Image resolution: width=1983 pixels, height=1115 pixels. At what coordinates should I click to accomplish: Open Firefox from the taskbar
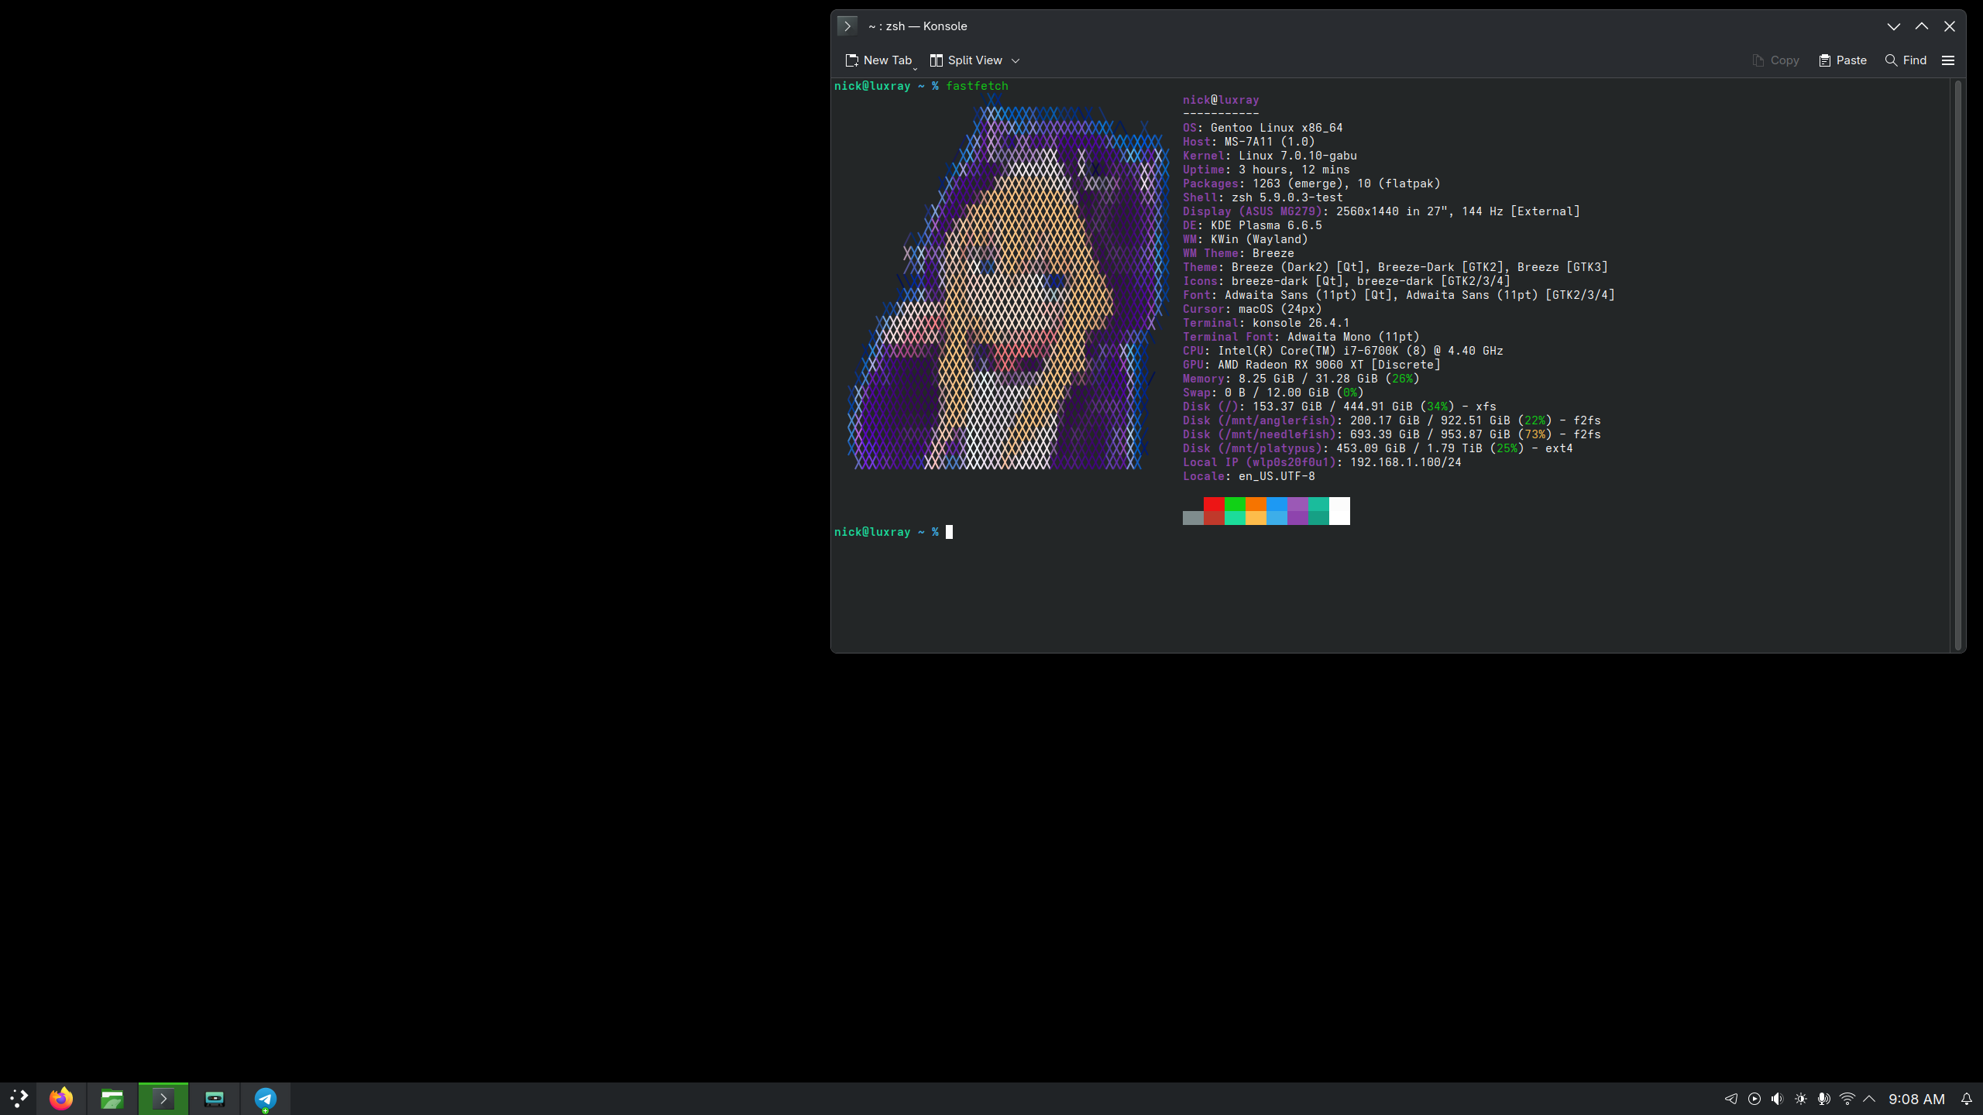tap(61, 1099)
